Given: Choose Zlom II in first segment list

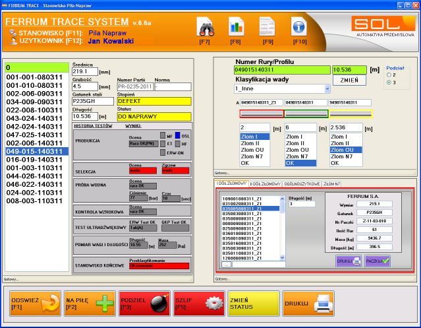Looking at the screenshot, I should click(x=254, y=143).
